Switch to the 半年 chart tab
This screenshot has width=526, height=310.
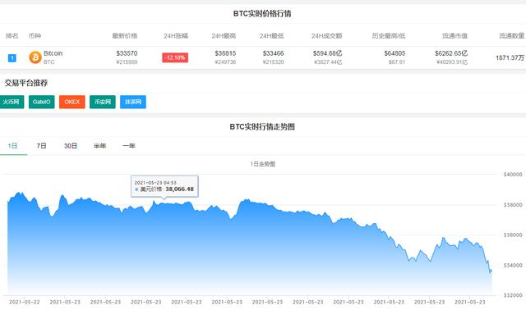click(99, 146)
